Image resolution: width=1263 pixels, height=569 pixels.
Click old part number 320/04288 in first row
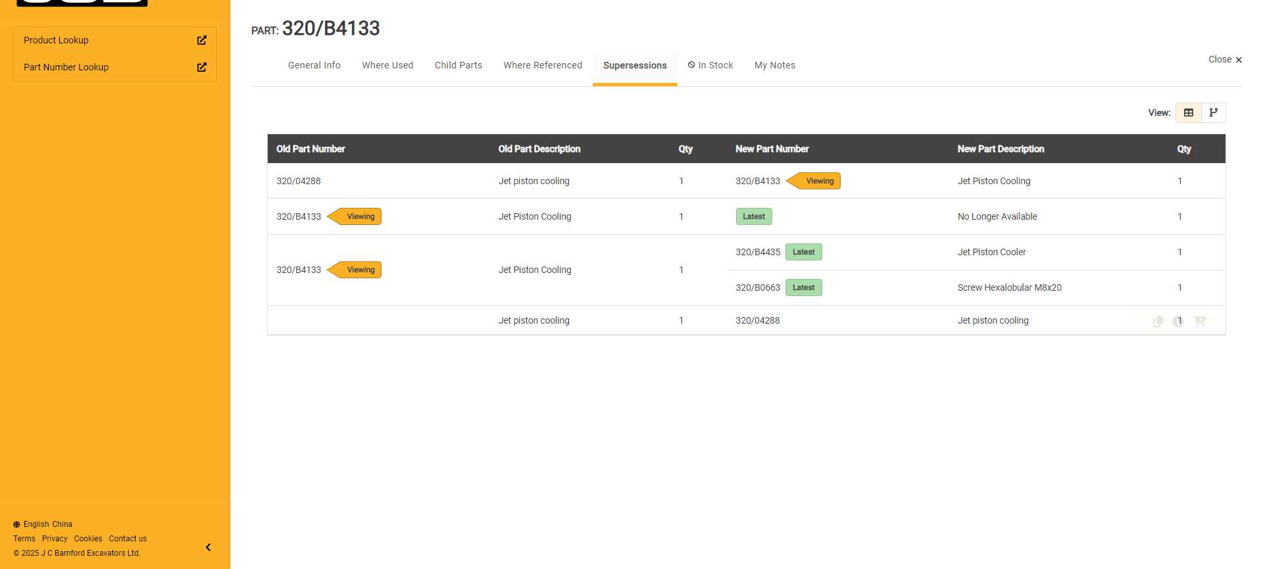298,181
